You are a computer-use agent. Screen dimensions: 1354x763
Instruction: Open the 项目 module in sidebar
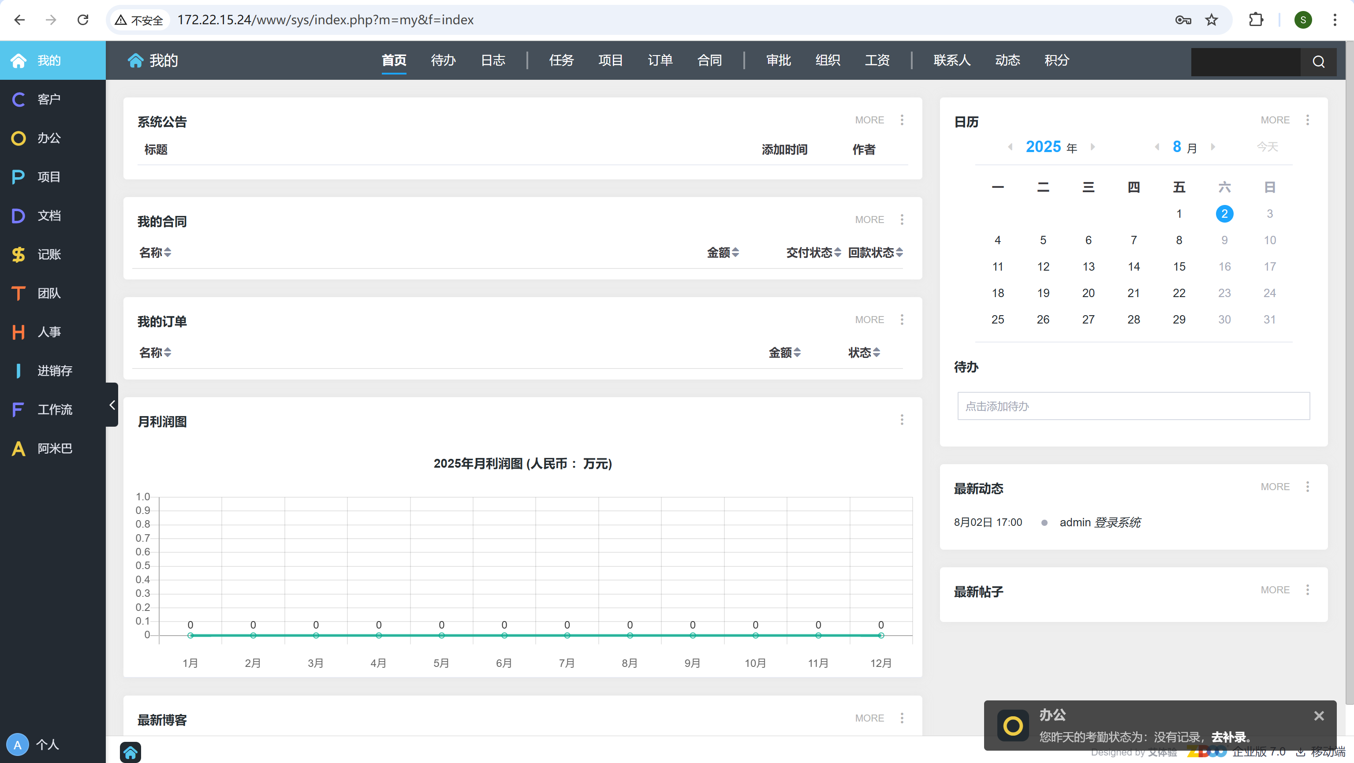point(52,177)
